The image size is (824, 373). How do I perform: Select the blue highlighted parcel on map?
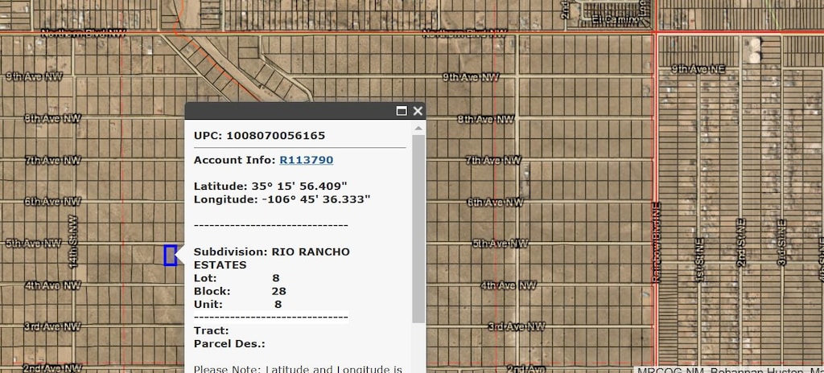171,256
